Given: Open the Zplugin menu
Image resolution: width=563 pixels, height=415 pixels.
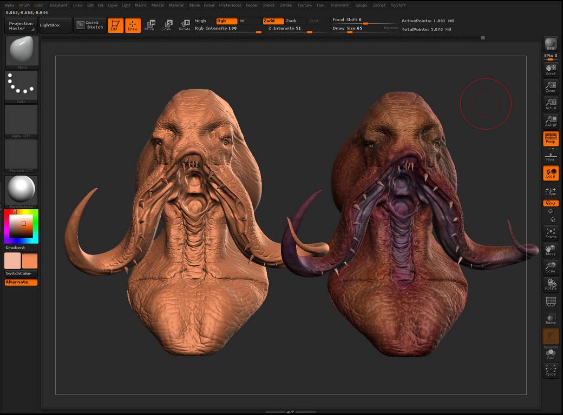Looking at the screenshot, I should tap(361, 5).
